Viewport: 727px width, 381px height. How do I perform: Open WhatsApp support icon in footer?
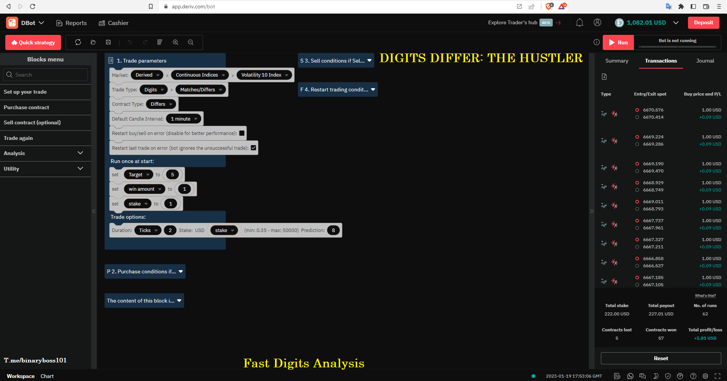(630, 376)
